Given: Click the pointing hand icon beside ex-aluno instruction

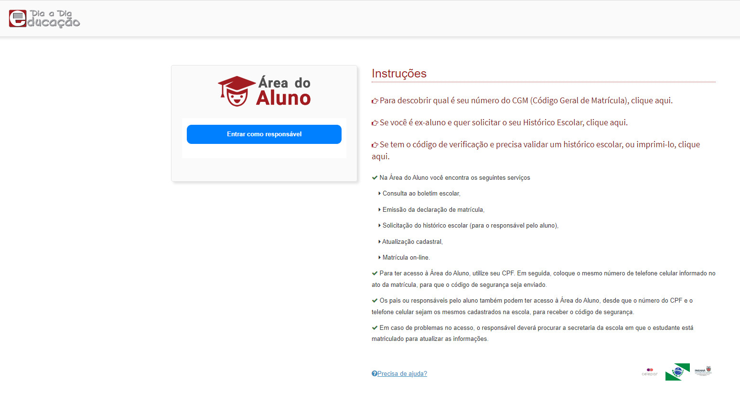Looking at the screenshot, I should (375, 123).
